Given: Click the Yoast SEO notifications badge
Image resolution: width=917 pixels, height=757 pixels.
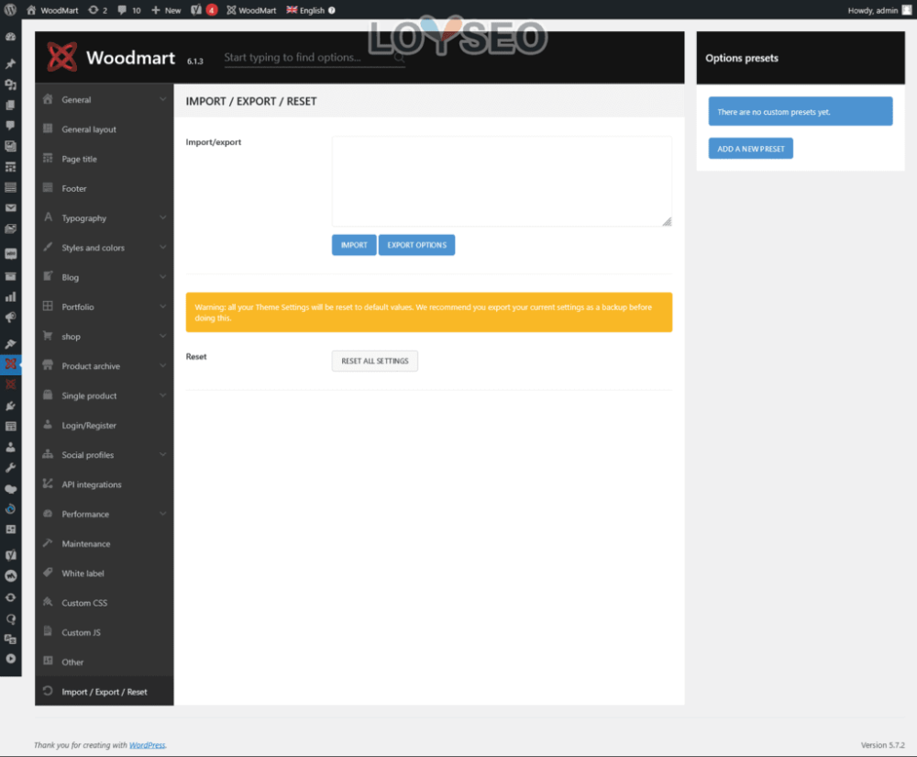Looking at the screenshot, I should [212, 10].
